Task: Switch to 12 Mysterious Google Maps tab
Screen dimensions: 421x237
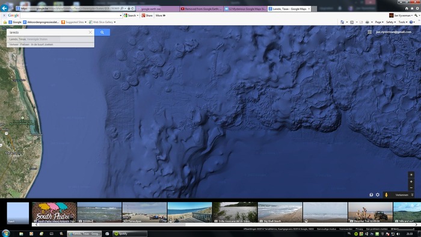Action: pyautogui.click(x=245, y=9)
